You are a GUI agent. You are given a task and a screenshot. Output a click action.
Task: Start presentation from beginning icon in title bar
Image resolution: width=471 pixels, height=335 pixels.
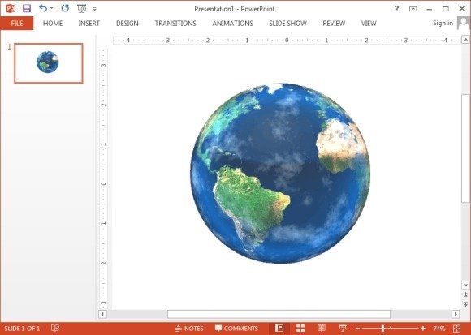coord(82,9)
